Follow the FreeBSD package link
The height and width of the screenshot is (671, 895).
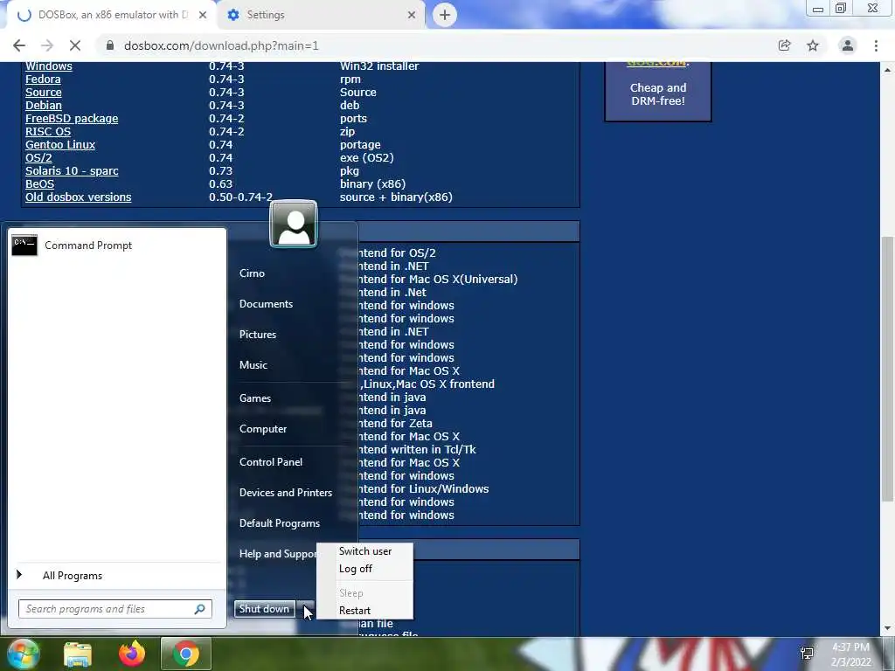coord(72,119)
